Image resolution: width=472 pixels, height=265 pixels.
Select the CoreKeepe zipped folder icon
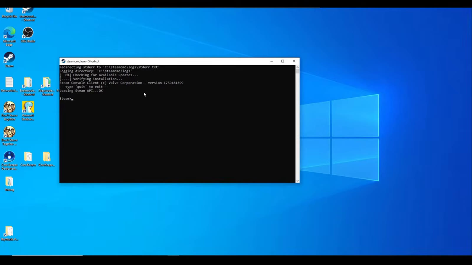click(47, 159)
